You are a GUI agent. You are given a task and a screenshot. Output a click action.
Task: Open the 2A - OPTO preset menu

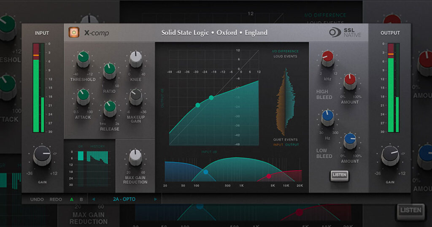click(x=124, y=199)
